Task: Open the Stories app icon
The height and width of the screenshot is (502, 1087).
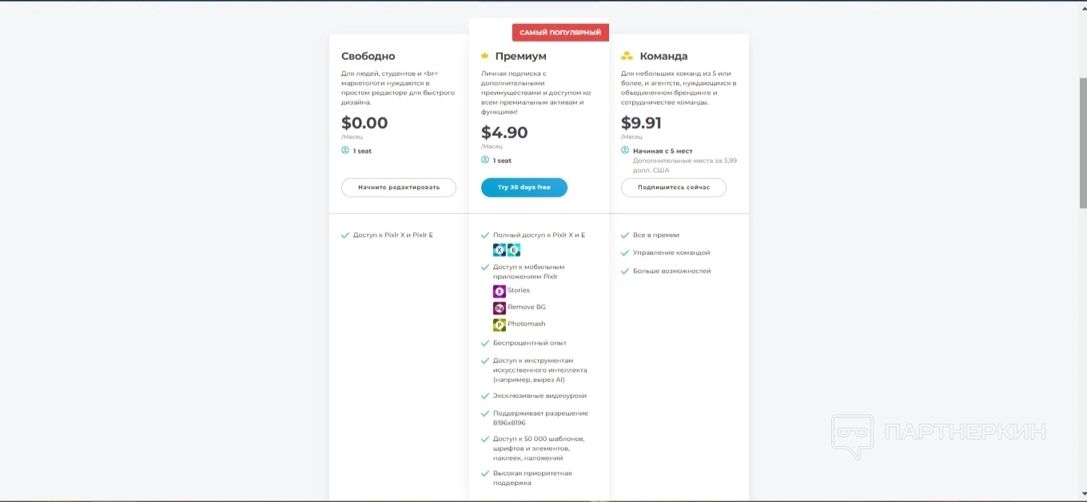Action: (500, 291)
